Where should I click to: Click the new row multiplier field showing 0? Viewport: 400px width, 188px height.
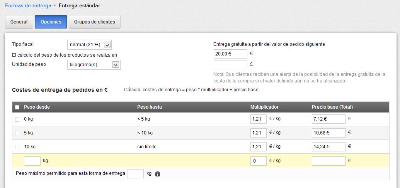point(258,161)
